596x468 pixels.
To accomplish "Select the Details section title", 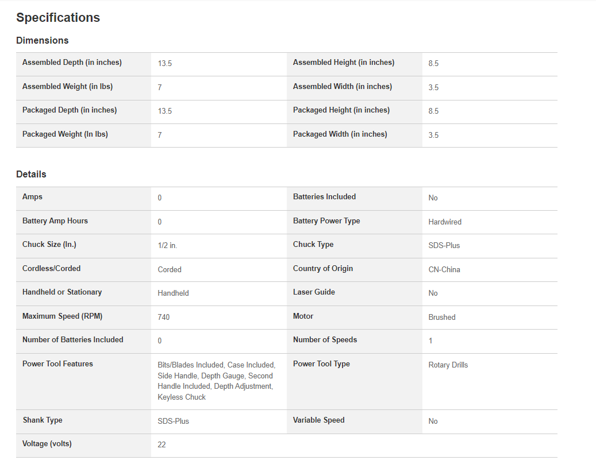I will coord(31,175).
